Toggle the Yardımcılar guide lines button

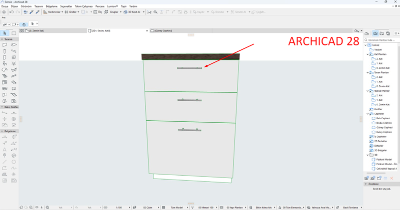(x=52, y=12)
